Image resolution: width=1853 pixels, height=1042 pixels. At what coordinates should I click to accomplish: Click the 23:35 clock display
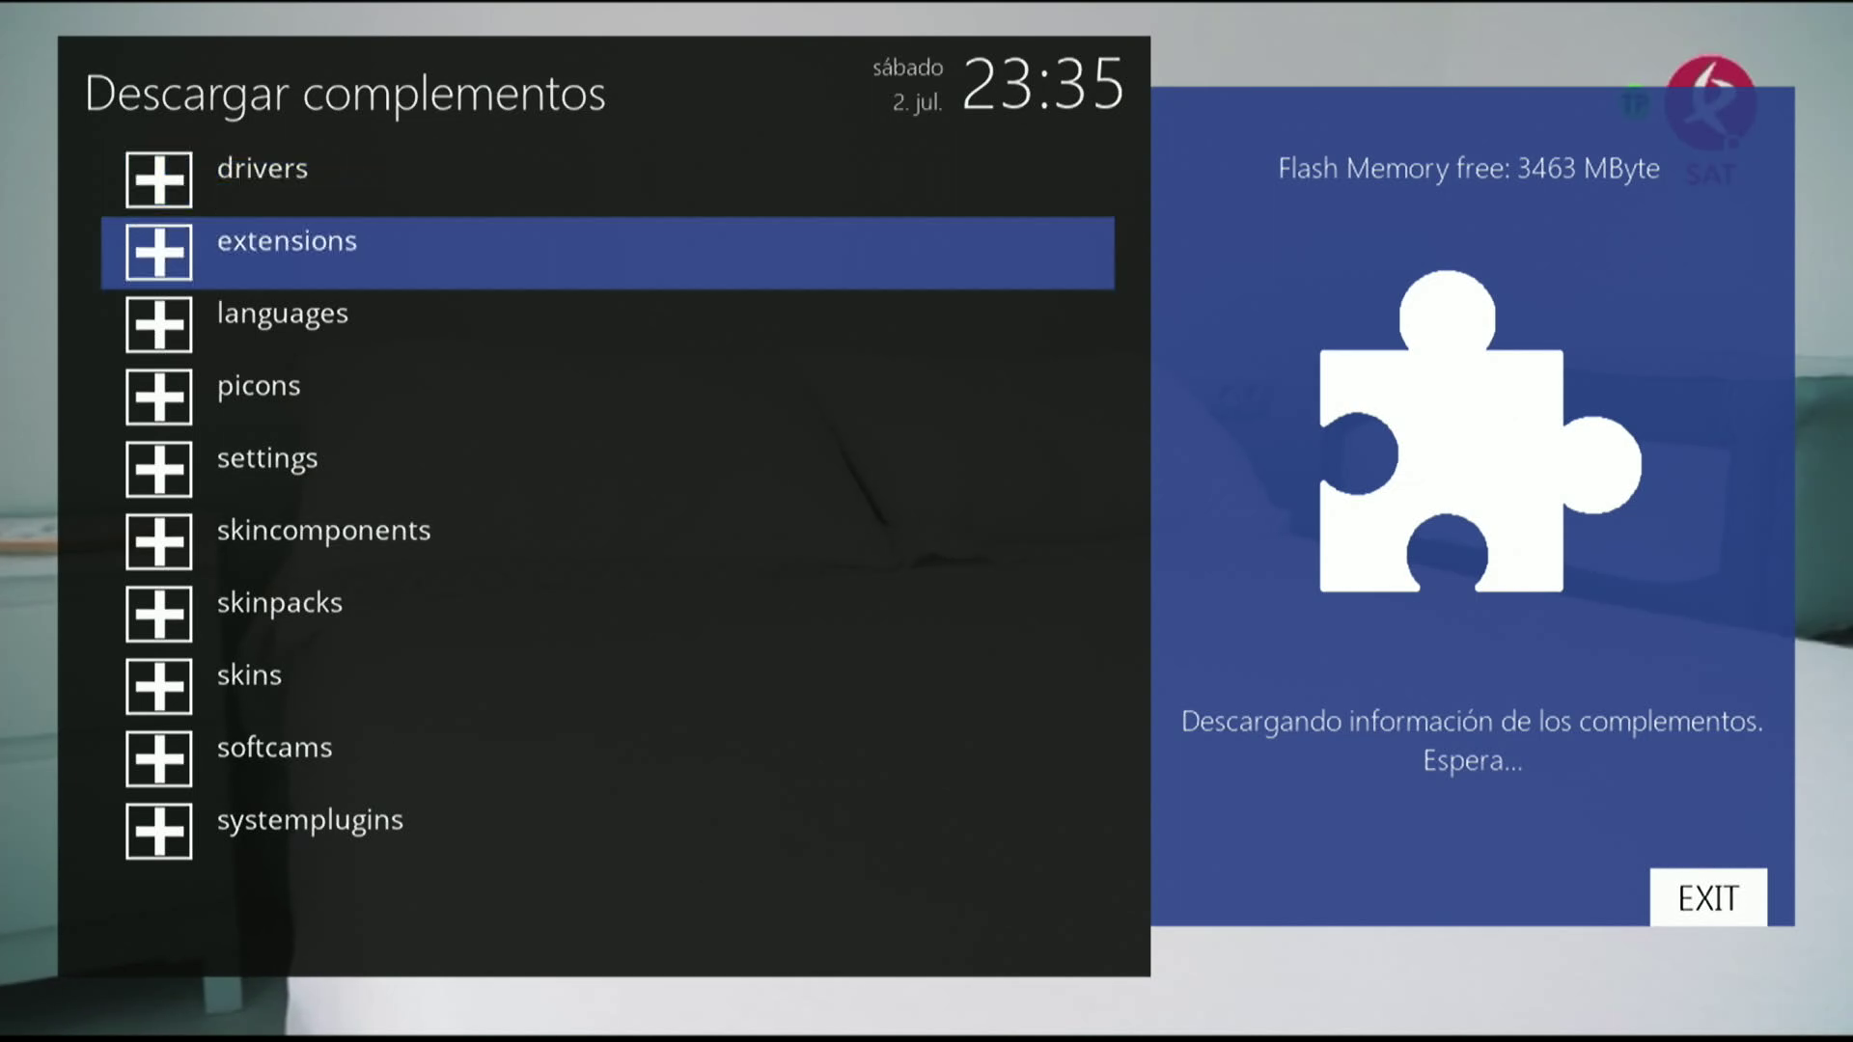point(1043,85)
